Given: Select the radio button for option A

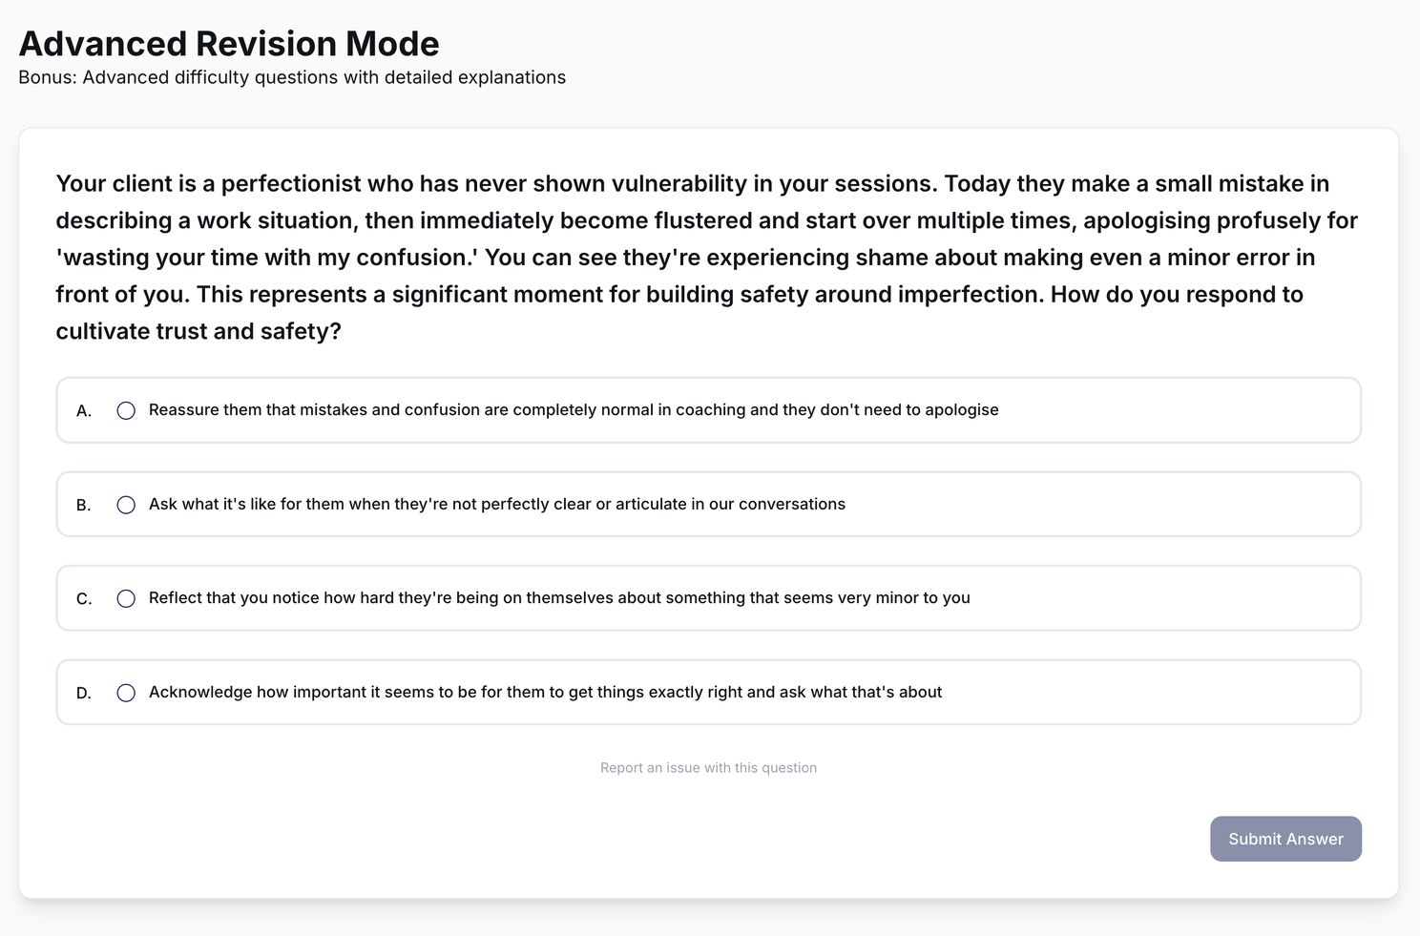Looking at the screenshot, I should (126, 410).
